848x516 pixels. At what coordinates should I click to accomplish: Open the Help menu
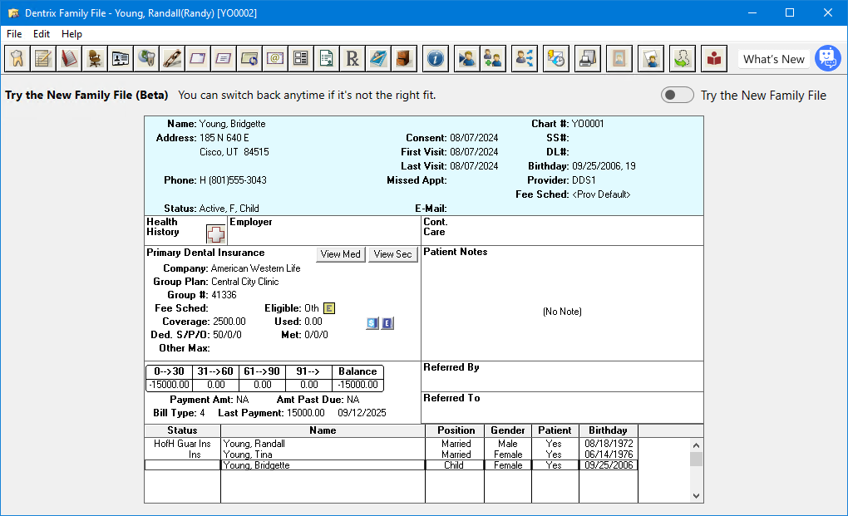point(71,34)
